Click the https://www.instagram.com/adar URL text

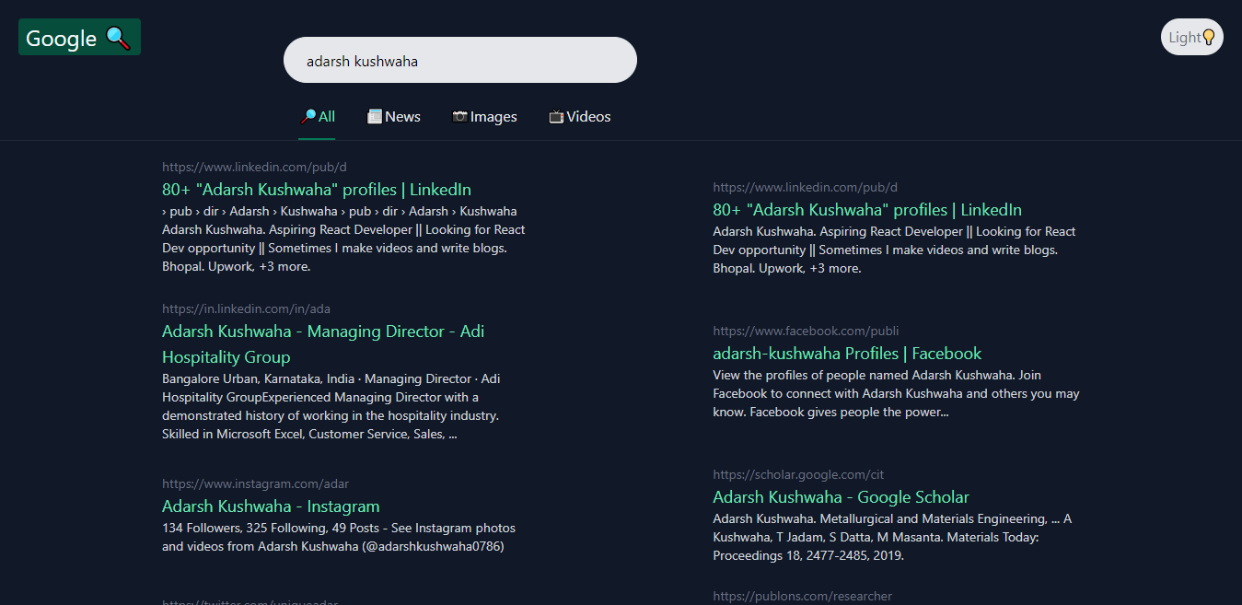coord(255,483)
